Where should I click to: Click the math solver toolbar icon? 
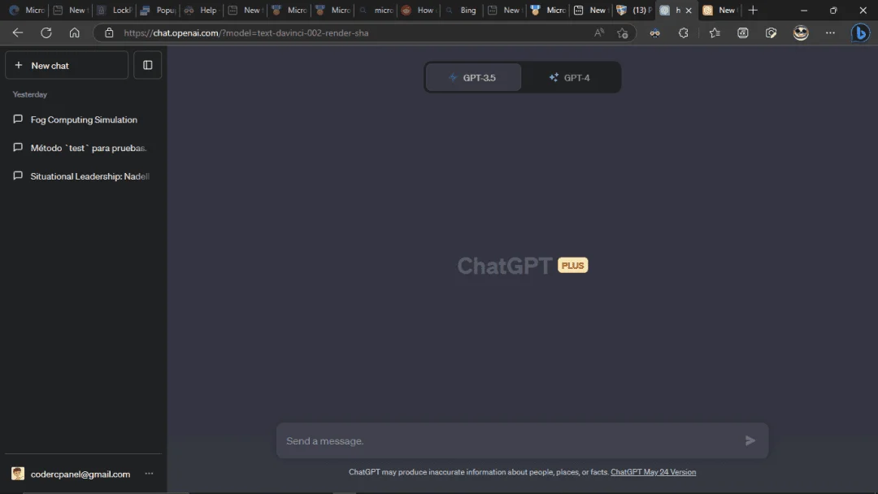[743, 33]
